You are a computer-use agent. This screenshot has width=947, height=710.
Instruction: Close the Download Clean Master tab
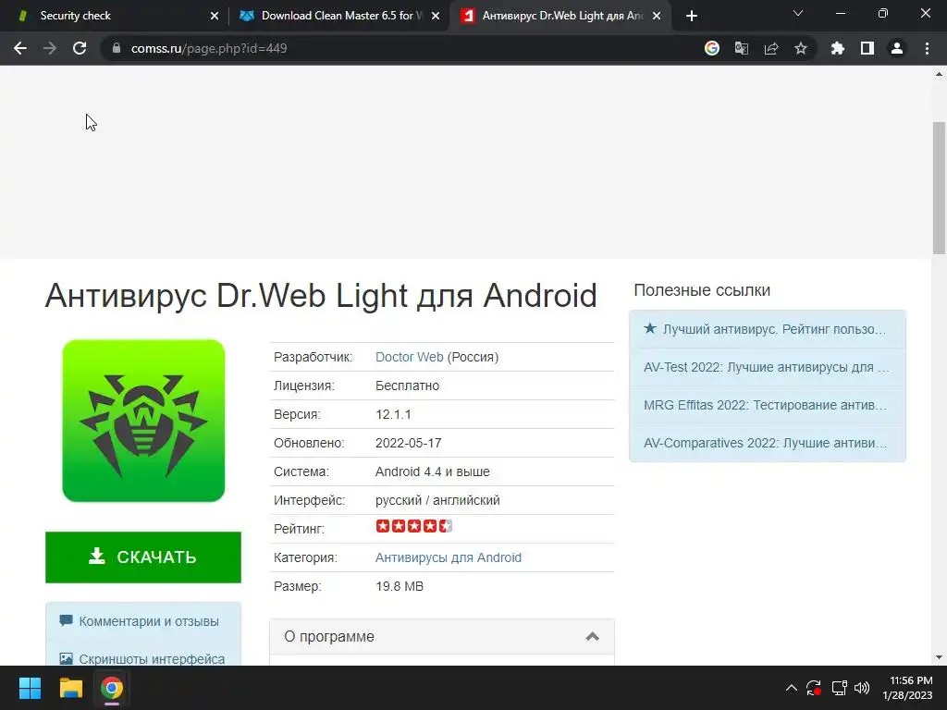coord(436,16)
